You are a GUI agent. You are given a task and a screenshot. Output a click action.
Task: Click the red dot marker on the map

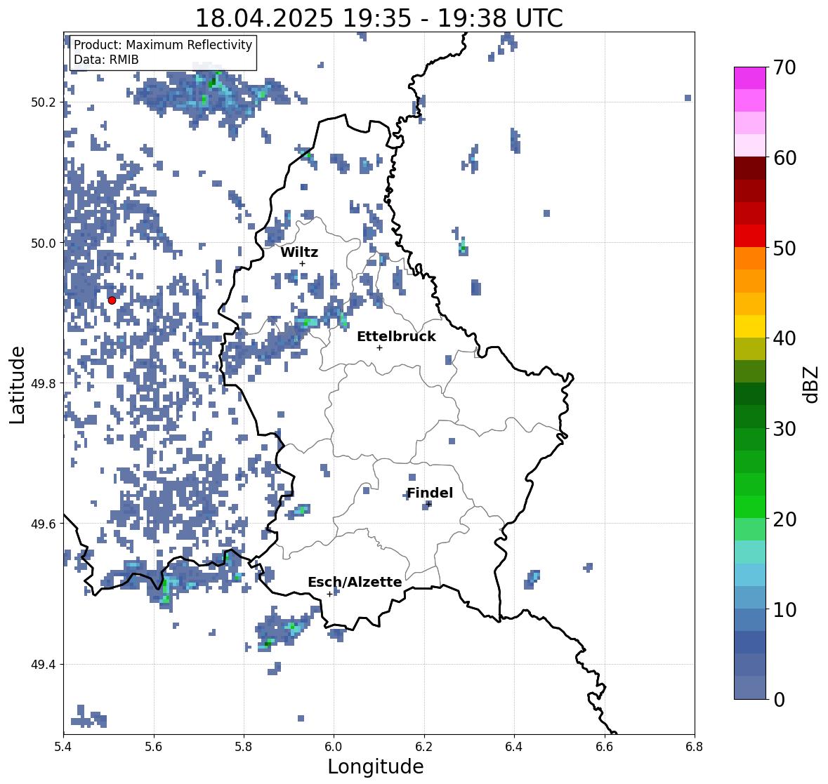(112, 300)
